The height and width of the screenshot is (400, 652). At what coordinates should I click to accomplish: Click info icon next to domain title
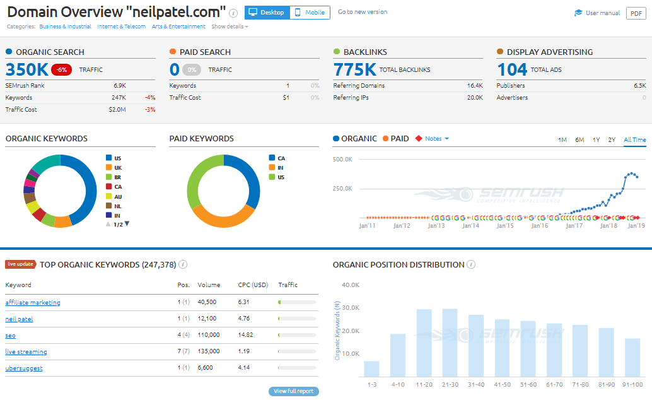pos(233,13)
